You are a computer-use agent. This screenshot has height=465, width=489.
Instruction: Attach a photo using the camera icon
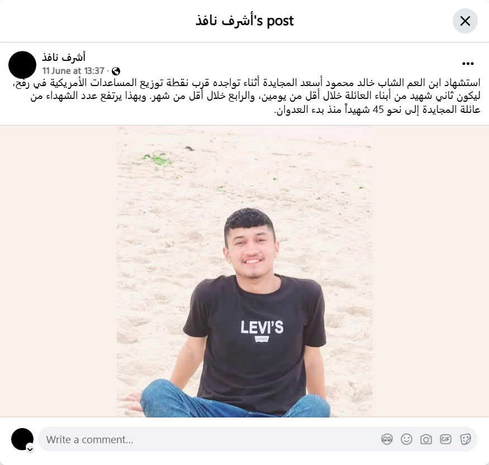[x=426, y=439]
